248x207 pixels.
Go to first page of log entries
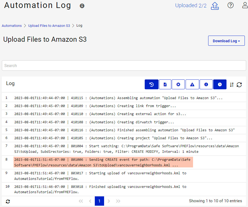[81, 201]
